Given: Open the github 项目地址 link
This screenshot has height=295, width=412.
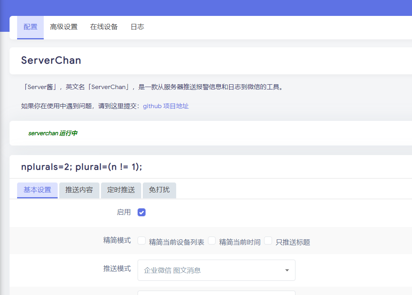Looking at the screenshot, I should point(166,106).
